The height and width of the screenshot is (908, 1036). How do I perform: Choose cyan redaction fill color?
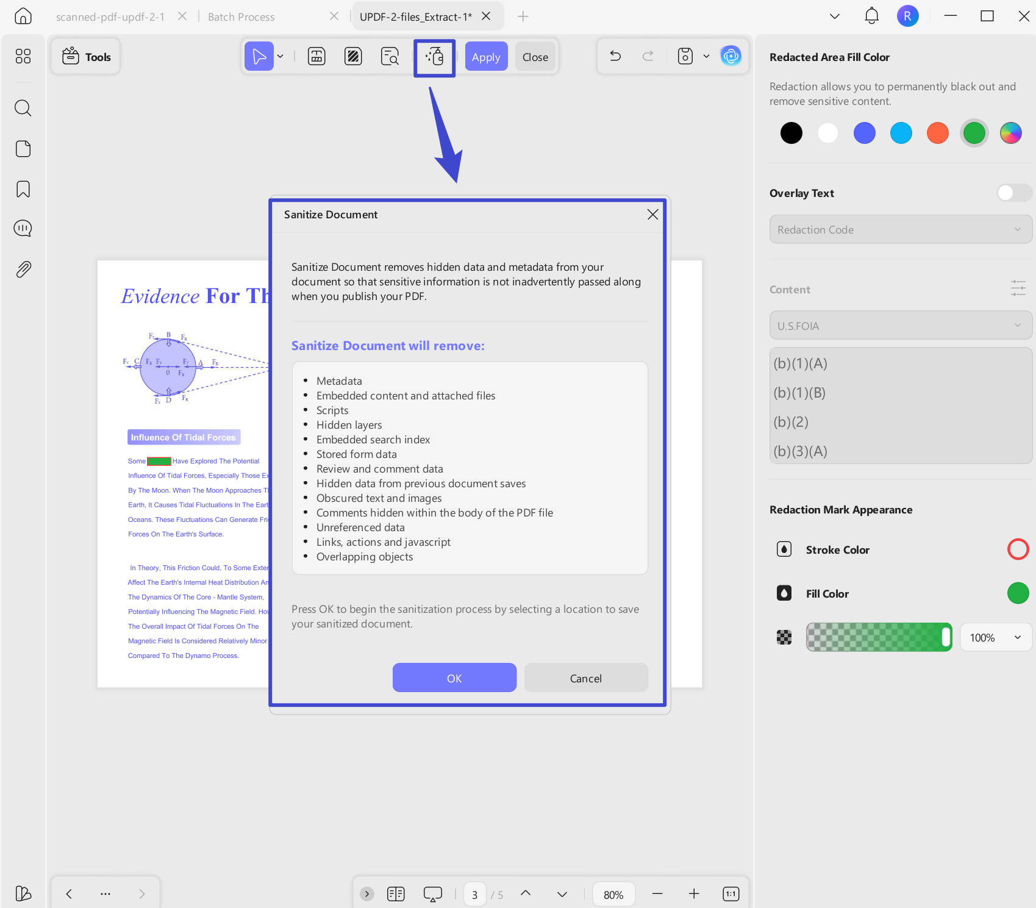pos(901,133)
